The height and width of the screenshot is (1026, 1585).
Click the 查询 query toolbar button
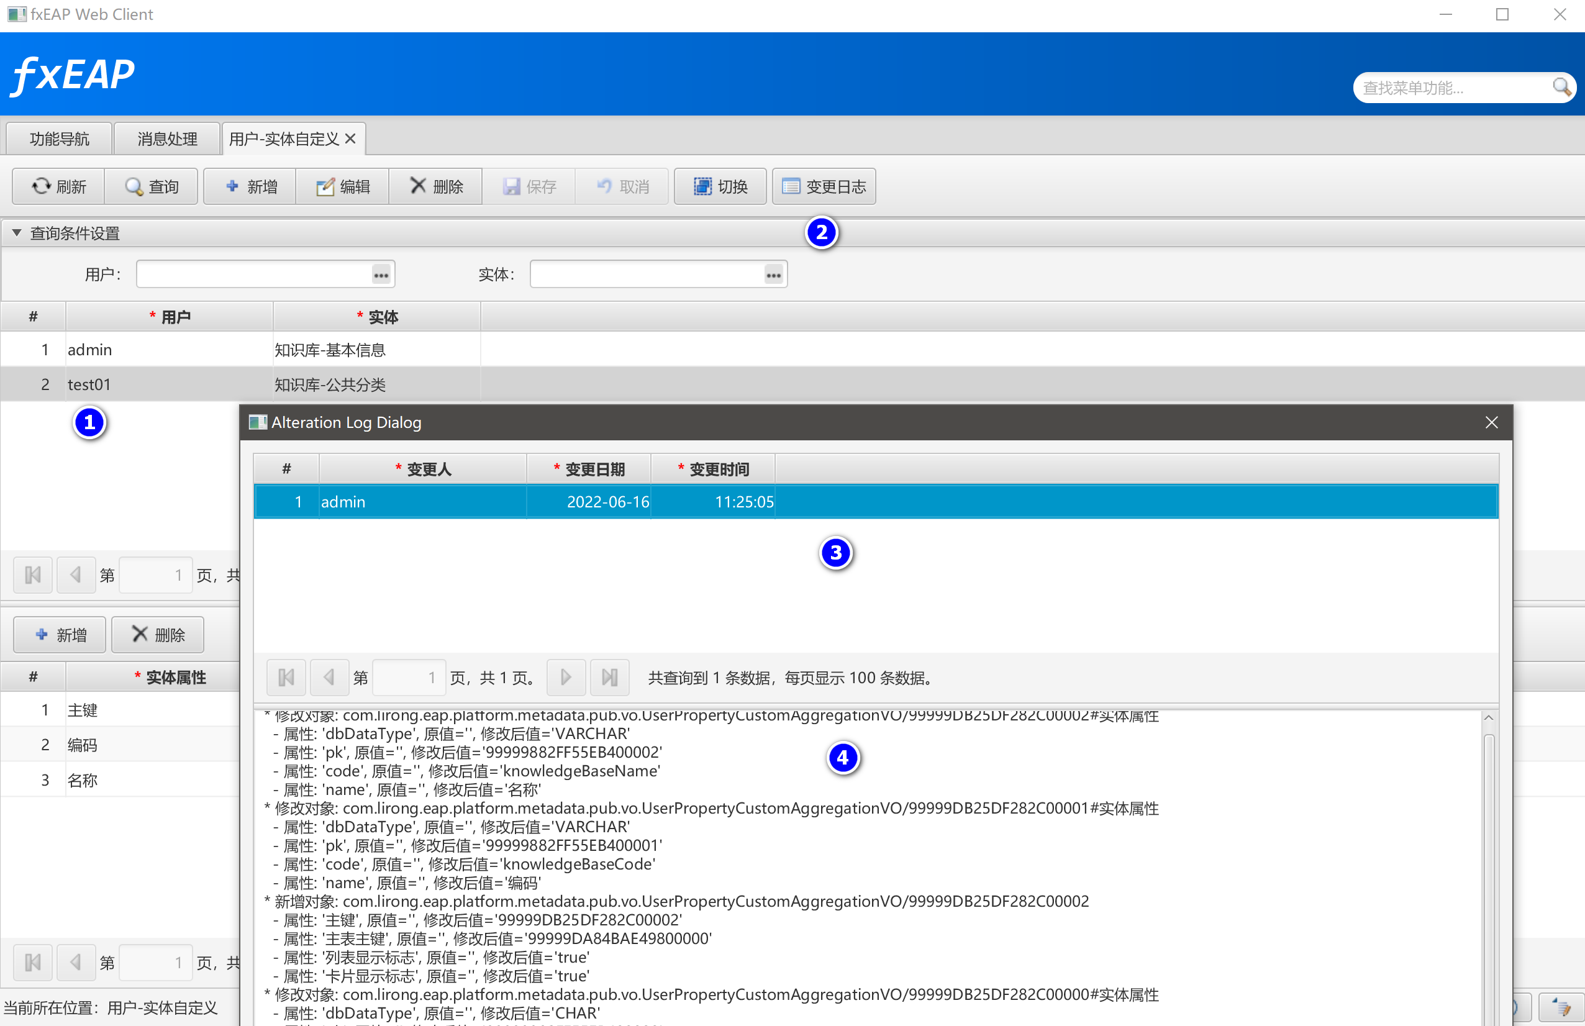[151, 186]
